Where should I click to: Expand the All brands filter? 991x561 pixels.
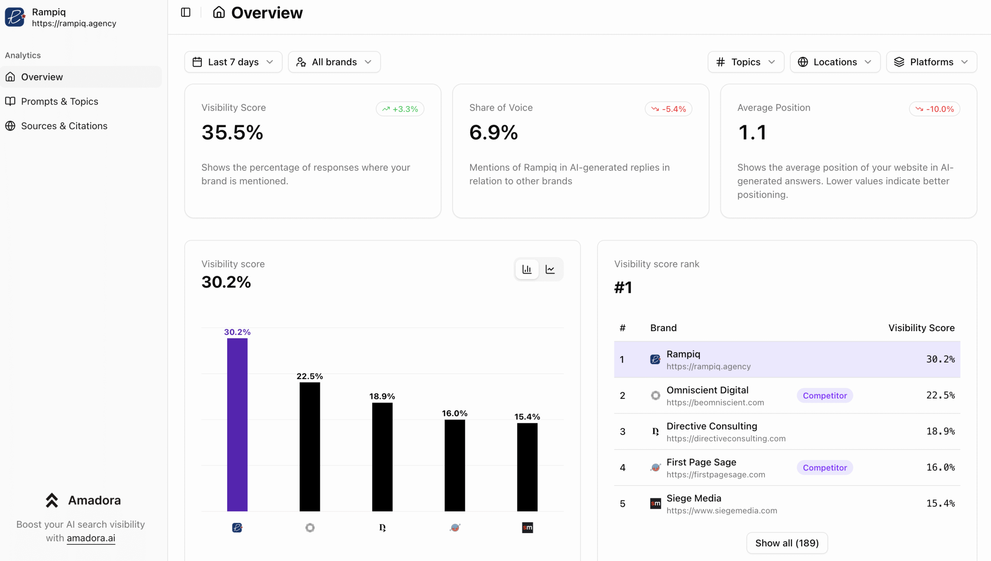(334, 62)
